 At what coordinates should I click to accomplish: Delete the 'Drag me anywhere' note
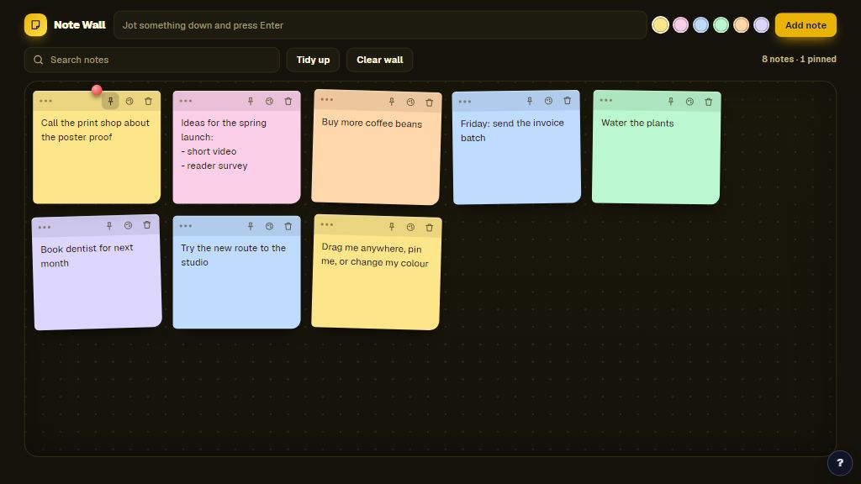430,228
